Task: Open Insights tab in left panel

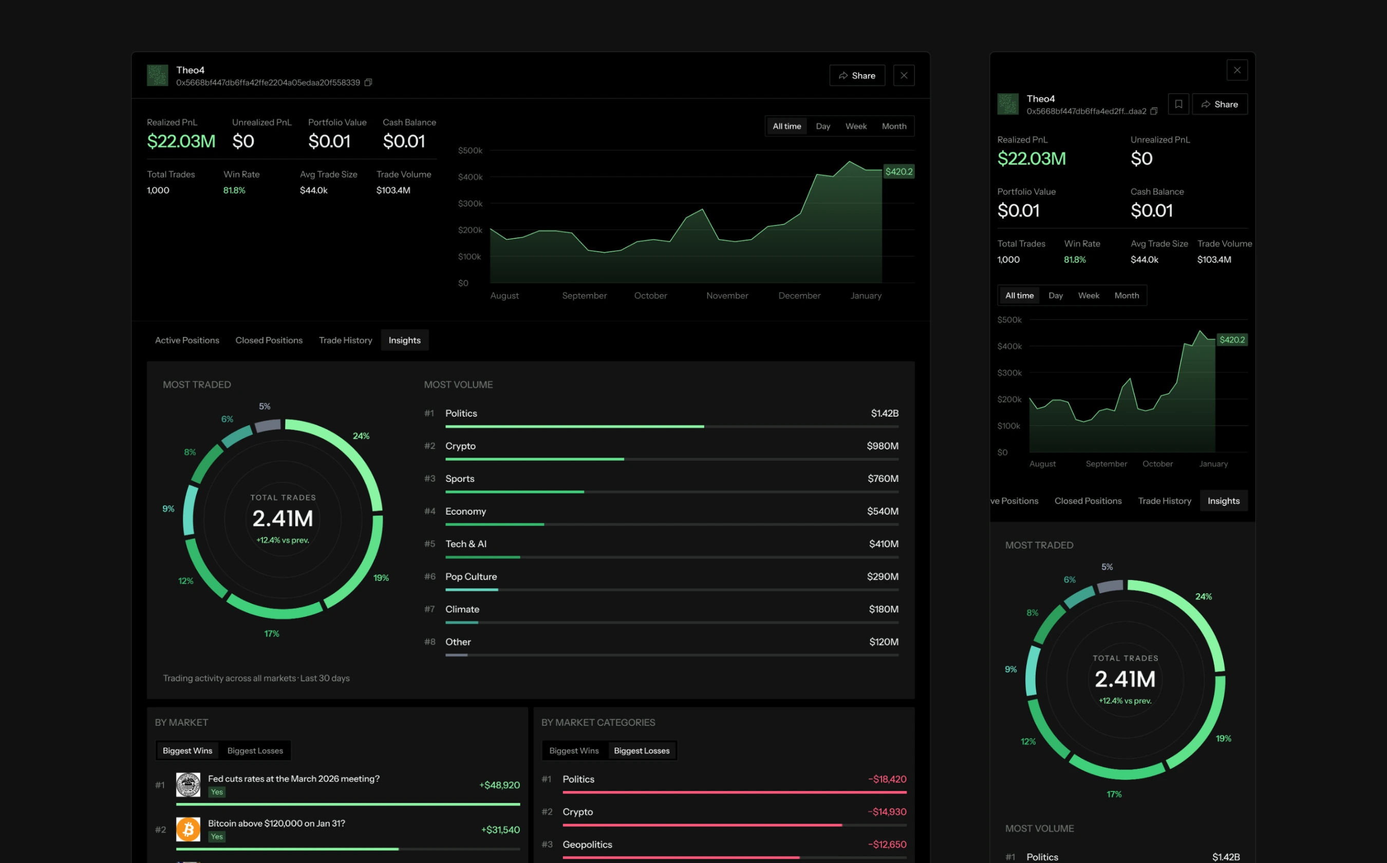Action: click(405, 340)
